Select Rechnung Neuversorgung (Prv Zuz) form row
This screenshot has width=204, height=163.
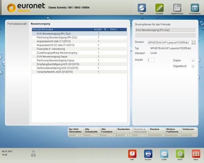(x=79, y=37)
